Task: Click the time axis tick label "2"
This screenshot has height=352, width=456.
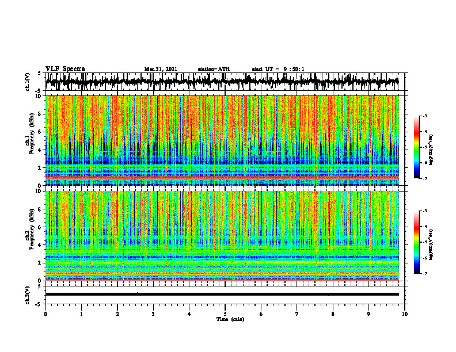Action: tap(117, 314)
